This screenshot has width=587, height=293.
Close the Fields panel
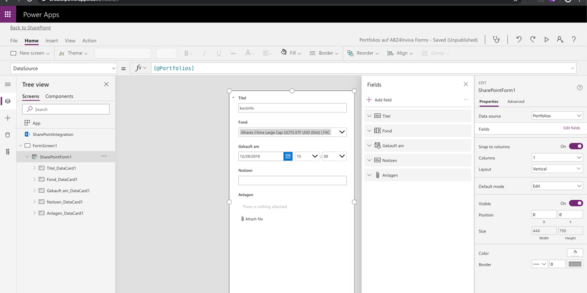click(466, 84)
